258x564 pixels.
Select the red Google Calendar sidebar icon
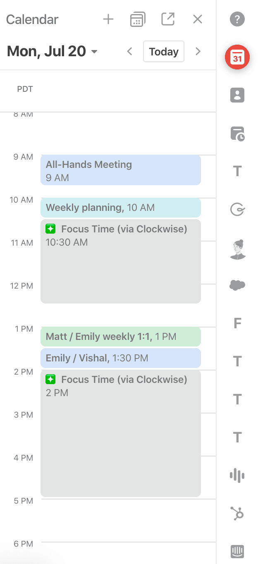click(237, 57)
